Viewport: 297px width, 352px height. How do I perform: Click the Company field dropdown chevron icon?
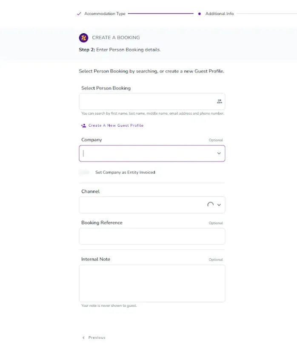pos(219,153)
